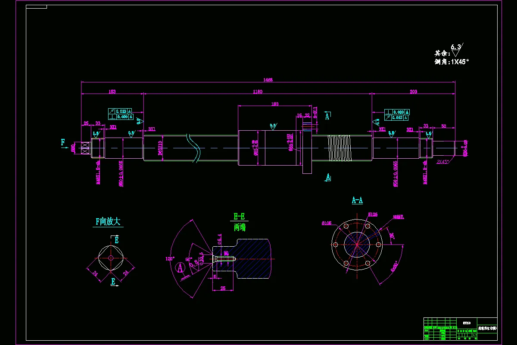
Task: Click the lower E marker in F view
Action: tap(113, 281)
